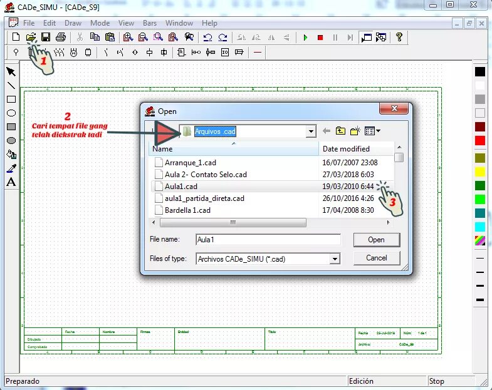This screenshot has width=492, height=390.
Task: Pick the bright red color swatch
Action: click(x=479, y=140)
